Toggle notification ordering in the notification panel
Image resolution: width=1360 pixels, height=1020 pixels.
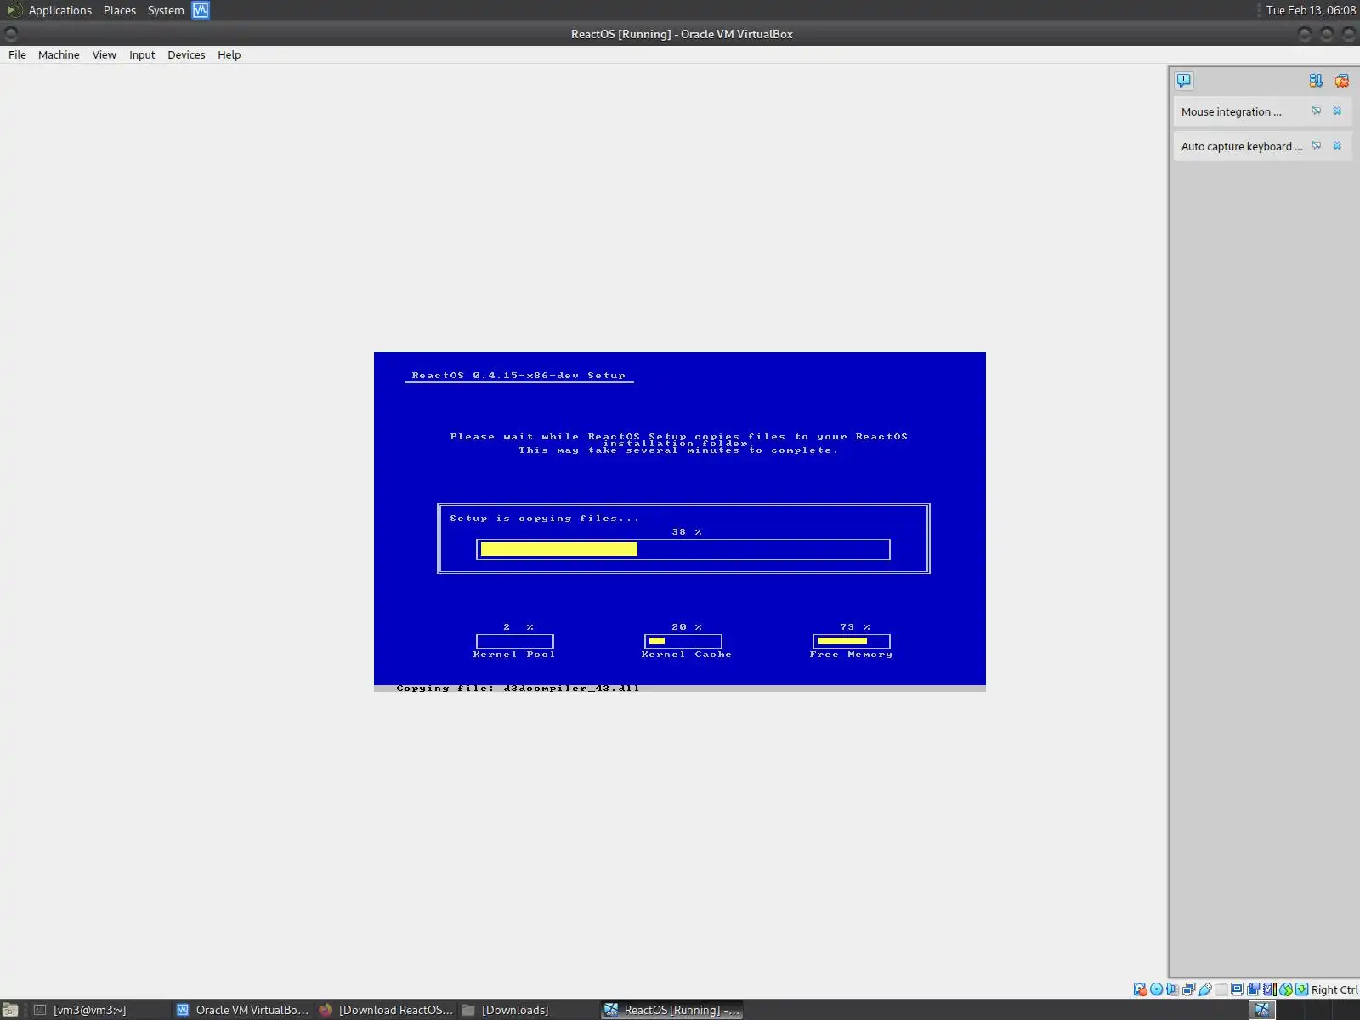[x=1316, y=81]
